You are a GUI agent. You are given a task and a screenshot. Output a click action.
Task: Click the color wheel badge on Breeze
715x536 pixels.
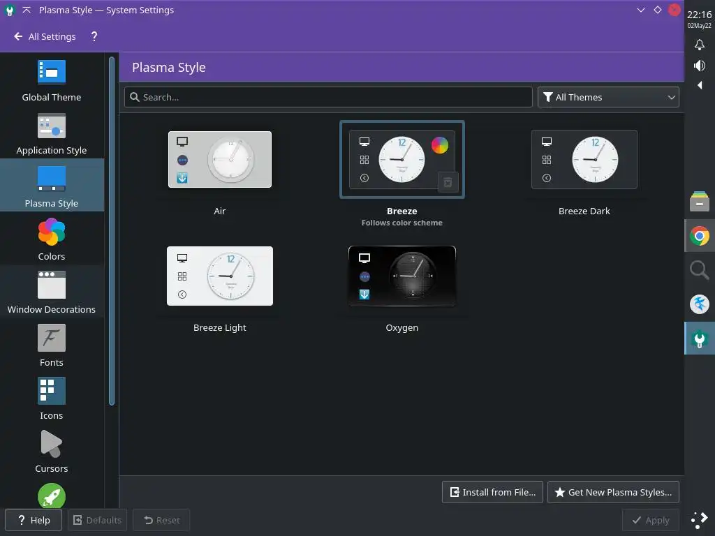point(440,145)
